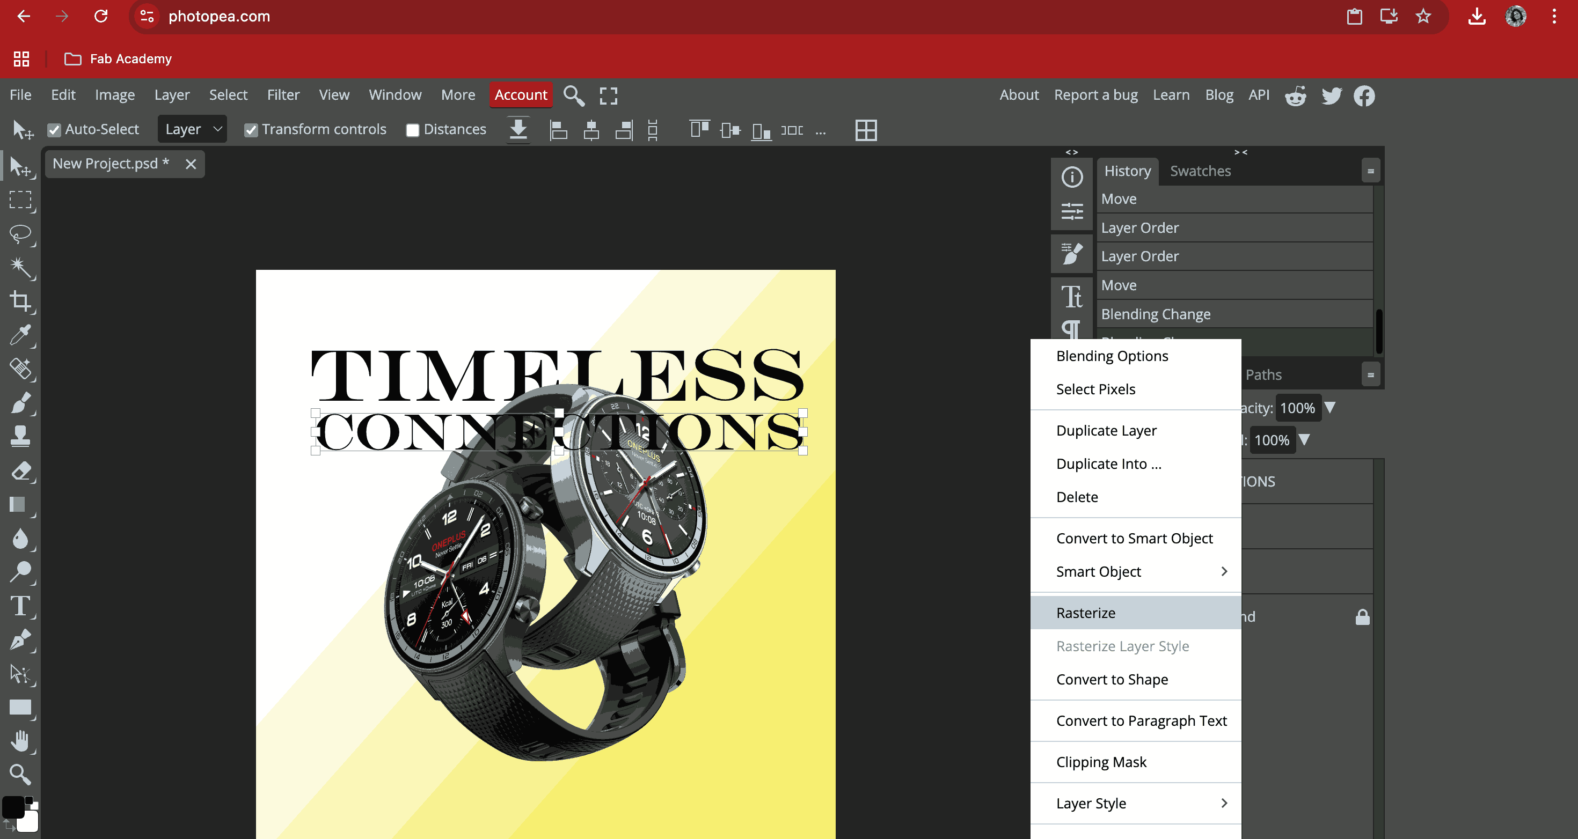The width and height of the screenshot is (1578, 839).
Task: Uncheck Transform controls
Action: point(251,130)
